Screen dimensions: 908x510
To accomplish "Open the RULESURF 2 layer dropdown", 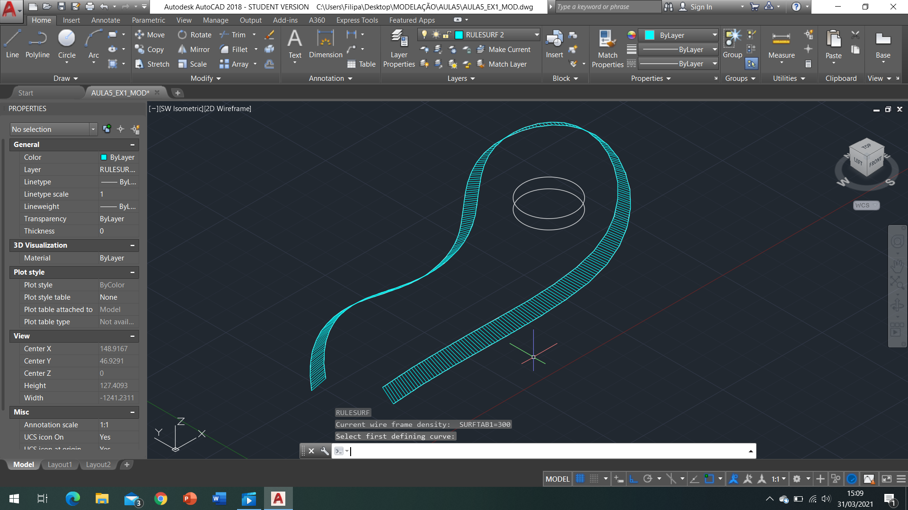I will (x=537, y=35).
